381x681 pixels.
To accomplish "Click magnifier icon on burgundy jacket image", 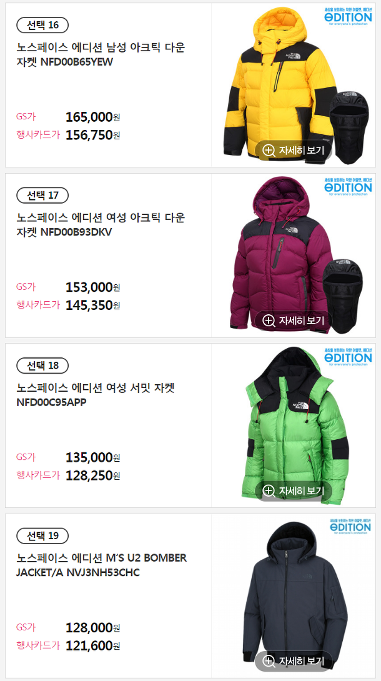I will 269,321.
